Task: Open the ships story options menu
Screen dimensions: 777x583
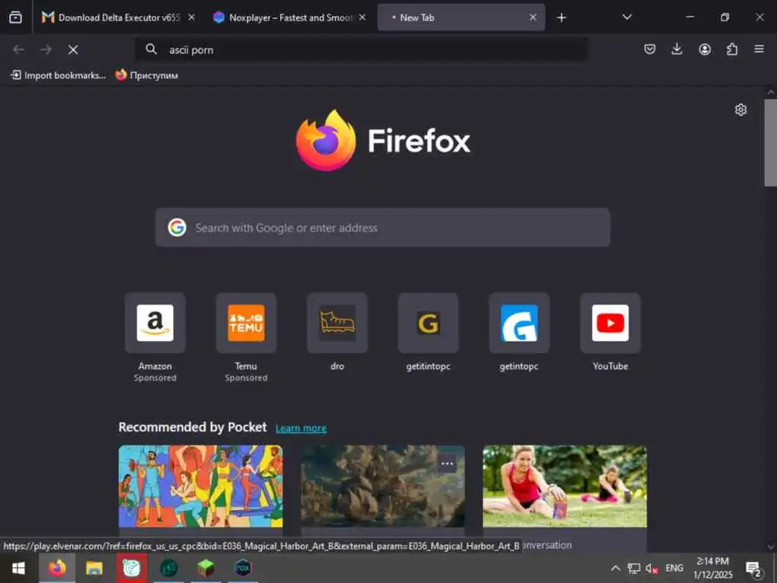Action: pos(448,464)
